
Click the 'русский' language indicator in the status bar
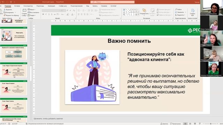point(15,124)
